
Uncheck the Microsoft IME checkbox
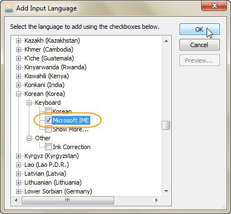[48, 120]
